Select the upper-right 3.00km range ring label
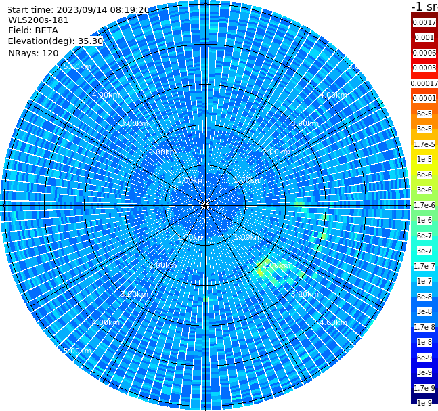 pyautogui.click(x=305, y=123)
